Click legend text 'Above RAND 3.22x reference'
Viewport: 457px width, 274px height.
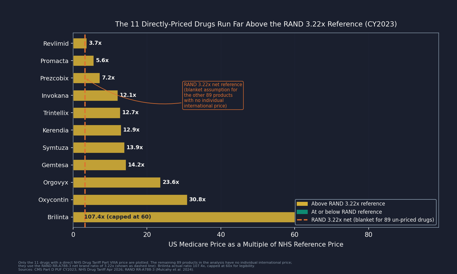(x=348, y=204)
